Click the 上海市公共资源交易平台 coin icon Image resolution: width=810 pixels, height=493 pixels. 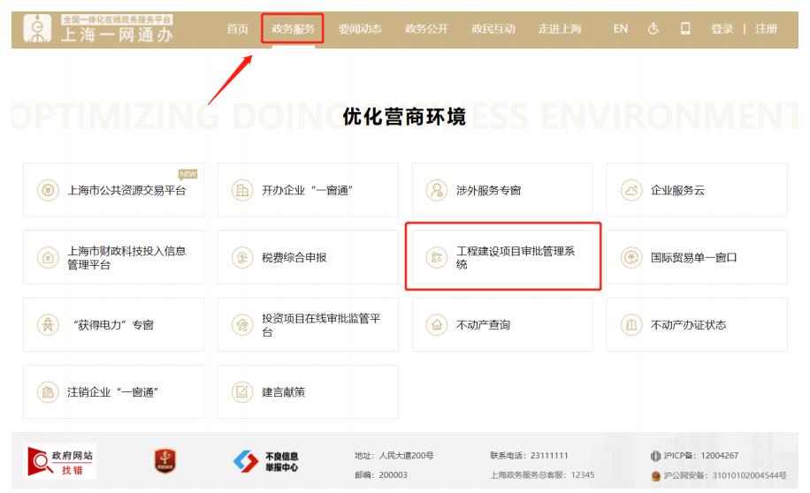pos(48,190)
